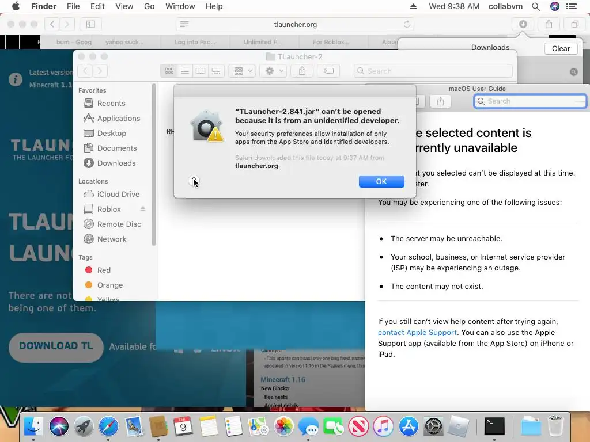Click the Finder window search field

[x=433, y=71]
